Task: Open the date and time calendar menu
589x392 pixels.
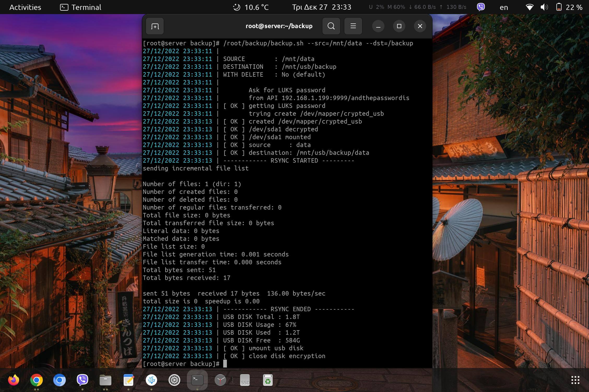Action: (321, 7)
